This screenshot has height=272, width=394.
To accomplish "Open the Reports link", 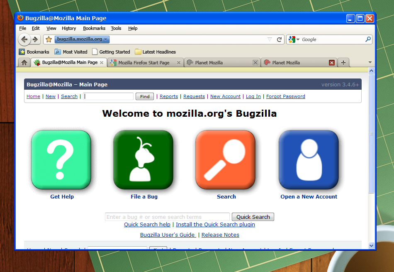I will point(169,96).
